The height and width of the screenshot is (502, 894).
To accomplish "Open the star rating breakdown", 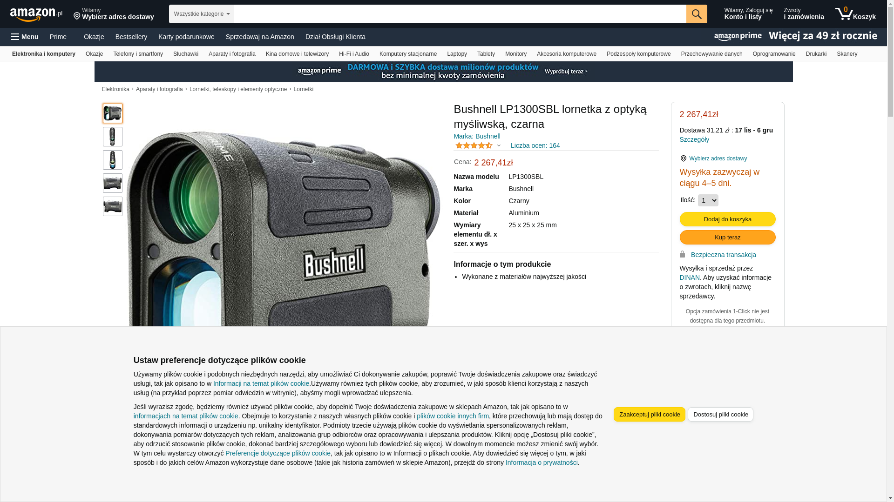I will (478, 145).
